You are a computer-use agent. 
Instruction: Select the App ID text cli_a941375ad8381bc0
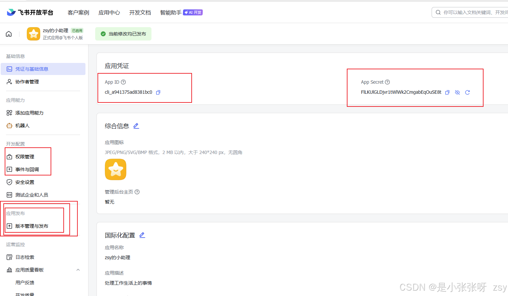click(x=128, y=92)
